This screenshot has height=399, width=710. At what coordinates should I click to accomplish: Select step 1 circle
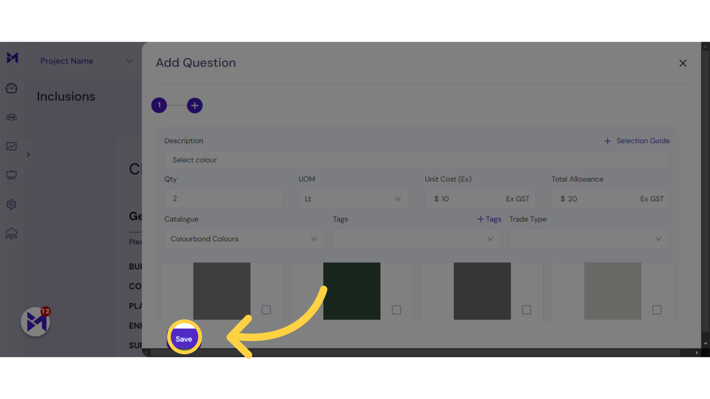click(159, 105)
